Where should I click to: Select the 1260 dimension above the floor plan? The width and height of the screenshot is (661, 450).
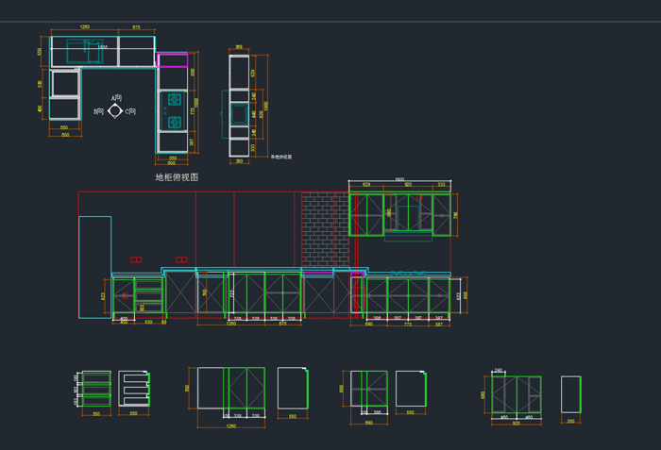[x=84, y=28]
